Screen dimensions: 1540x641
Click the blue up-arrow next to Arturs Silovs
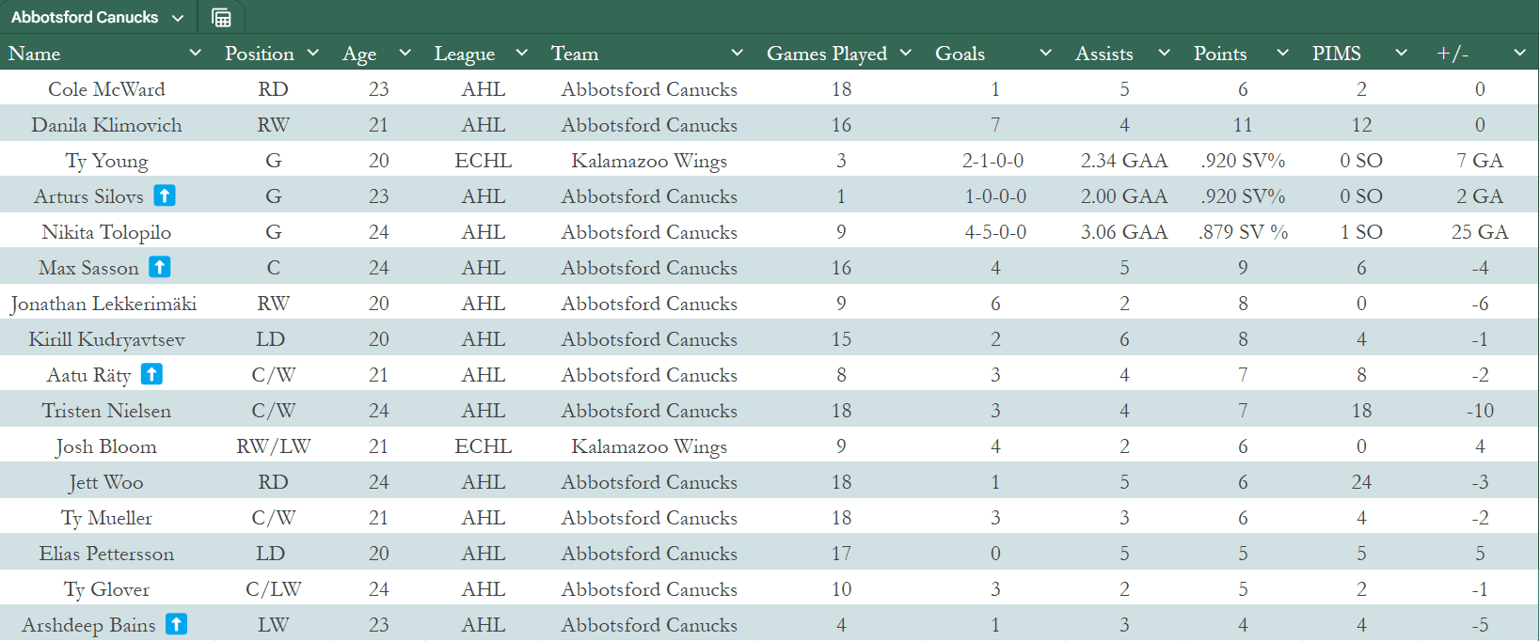pyautogui.click(x=165, y=195)
